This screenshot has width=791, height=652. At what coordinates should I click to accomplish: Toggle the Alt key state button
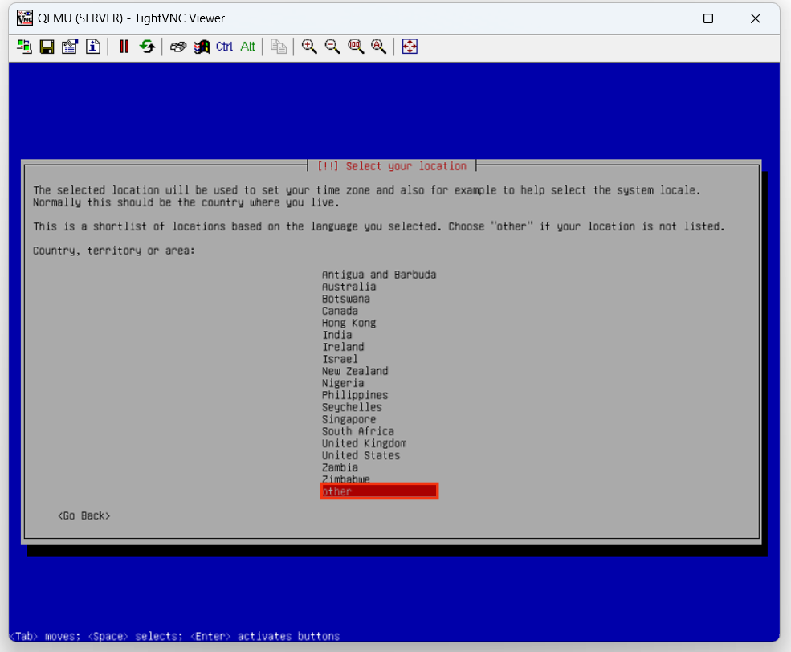[247, 47]
